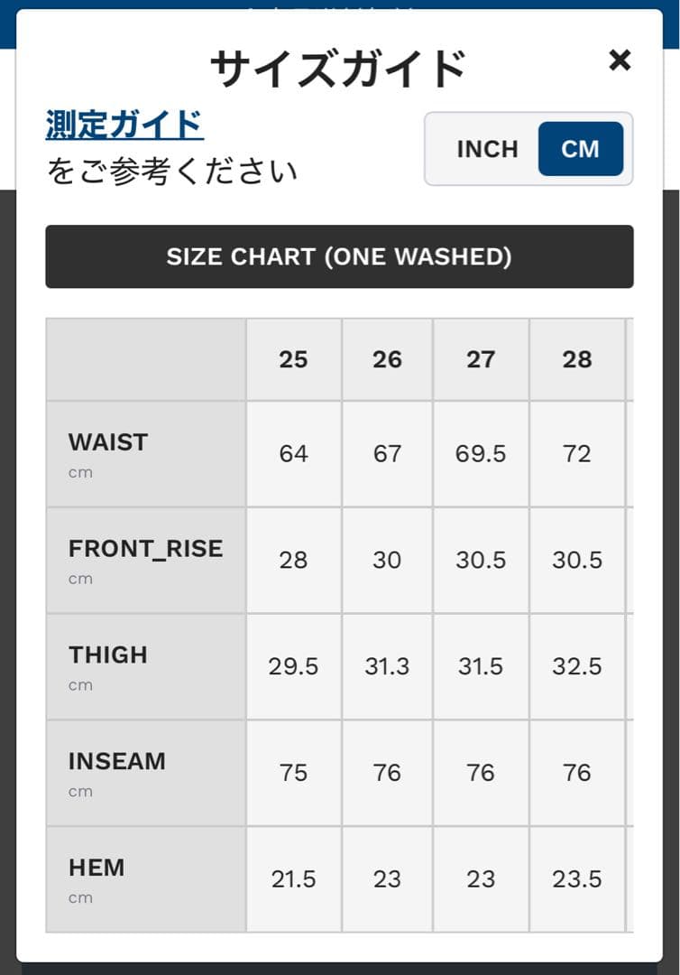Click the thigh measurement 31.3 cm

[387, 665]
